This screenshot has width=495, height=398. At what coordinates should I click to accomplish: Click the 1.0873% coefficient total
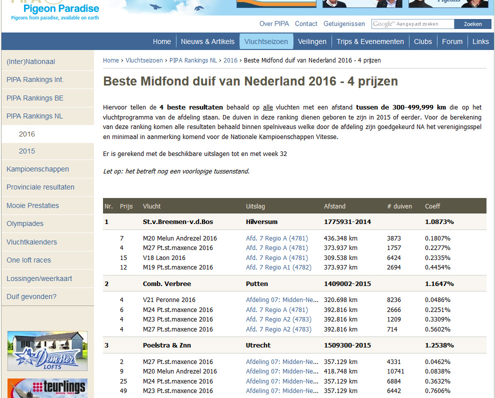(x=439, y=222)
